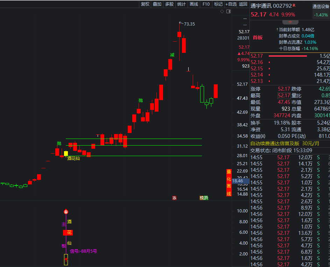330x267 pixels.
Task: Click the R superscript beside stock code
Action: pos(294,5)
